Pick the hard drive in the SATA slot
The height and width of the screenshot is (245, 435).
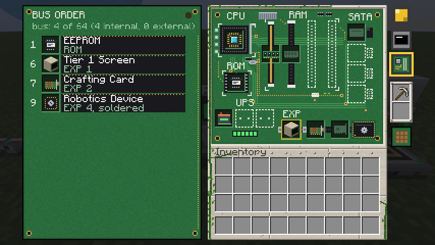click(x=356, y=33)
